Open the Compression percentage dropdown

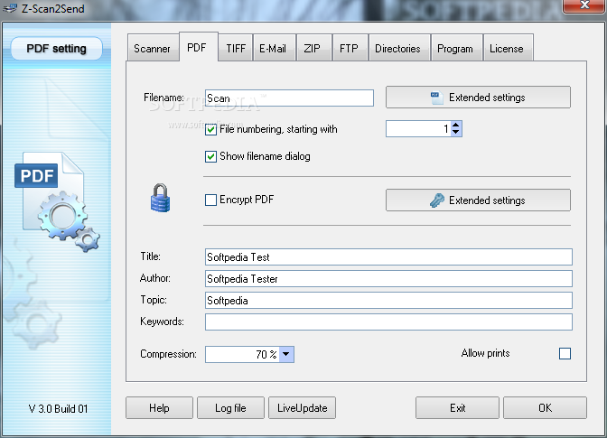click(286, 354)
